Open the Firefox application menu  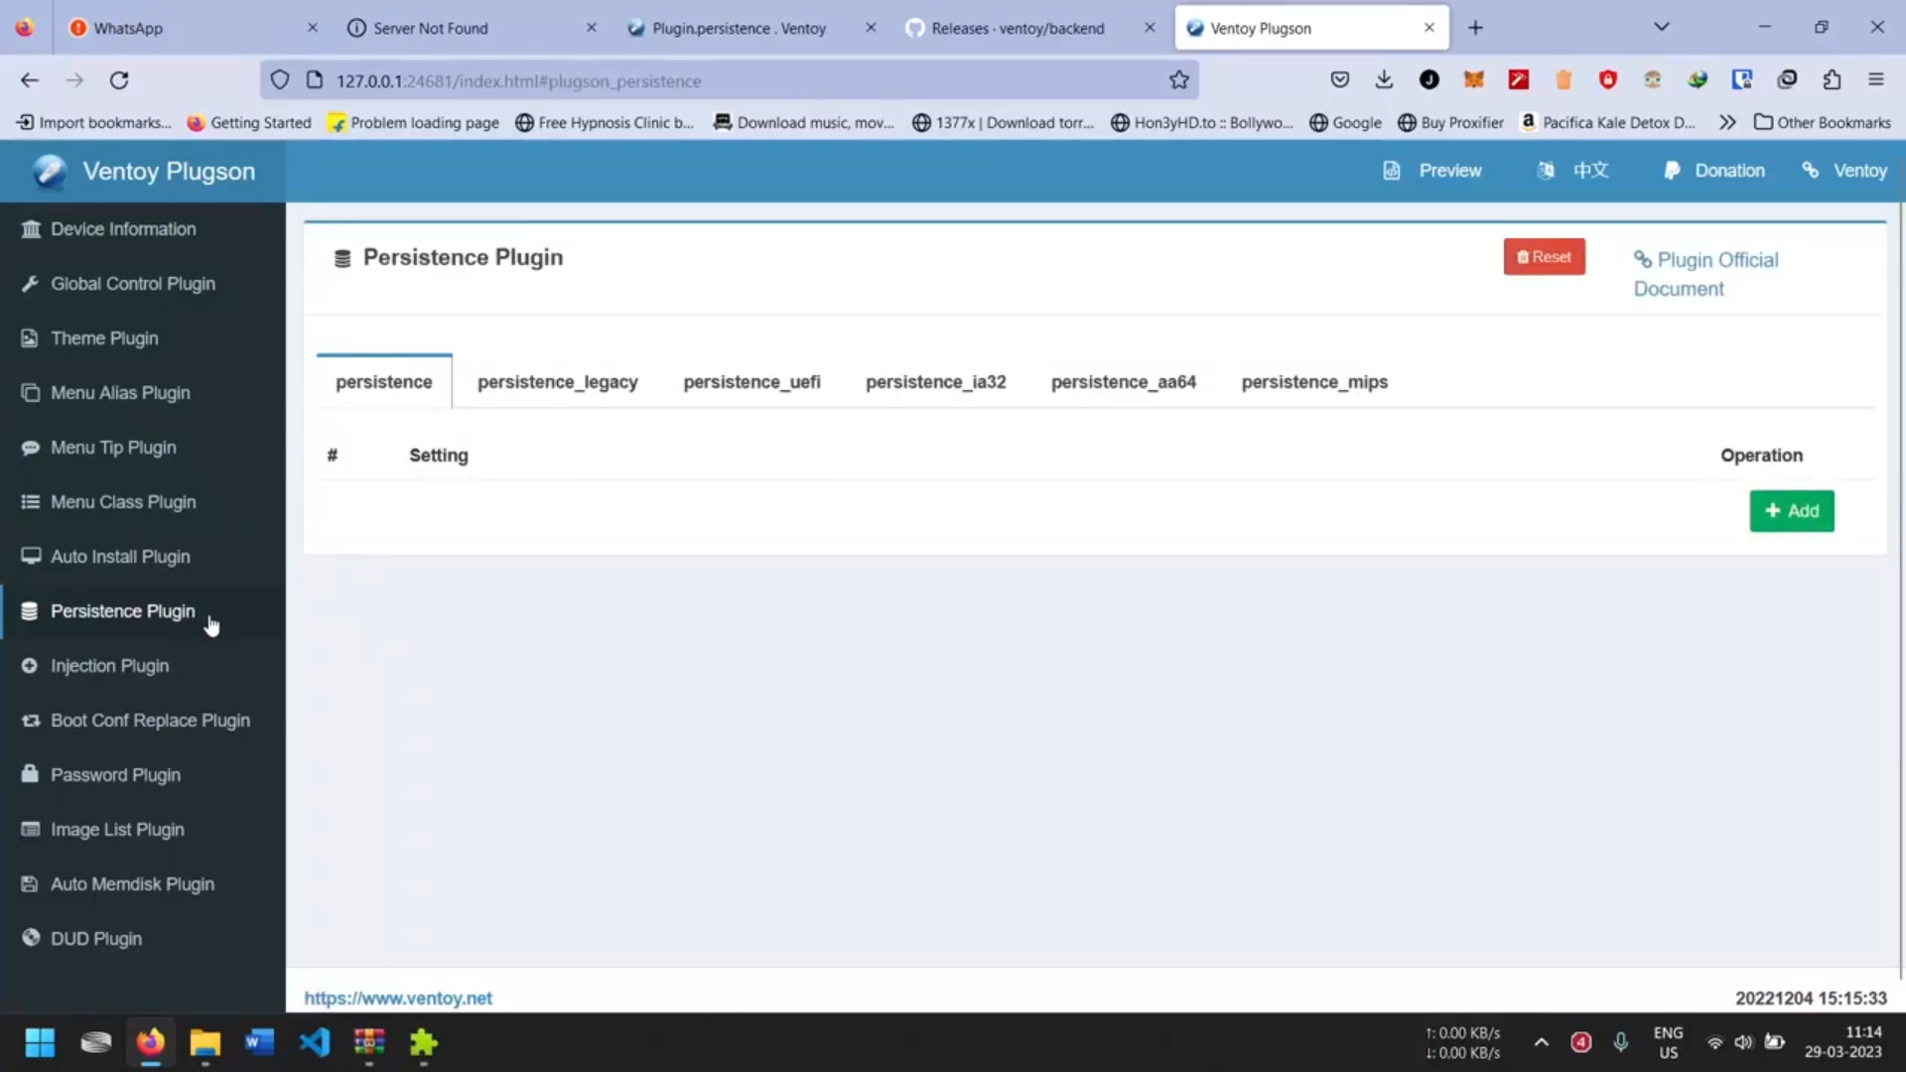coord(1877,79)
